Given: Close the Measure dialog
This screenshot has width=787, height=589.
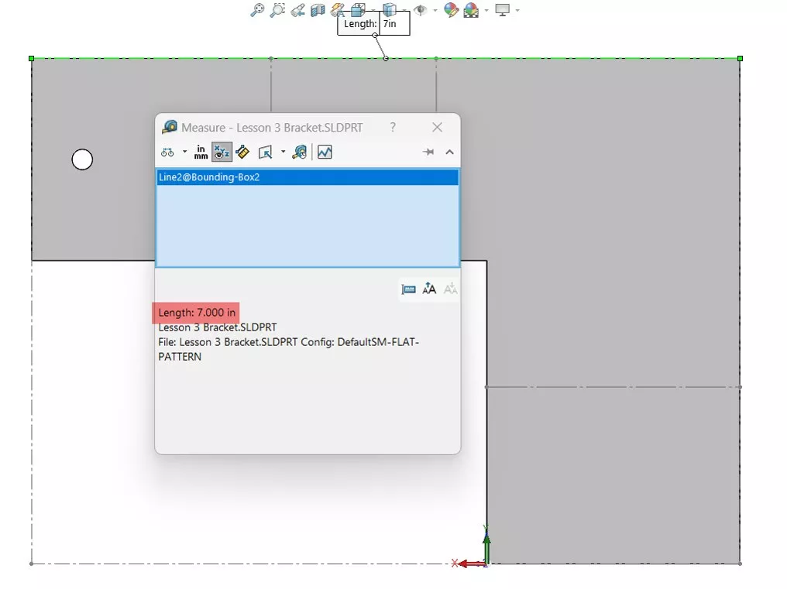Looking at the screenshot, I should tap(437, 128).
